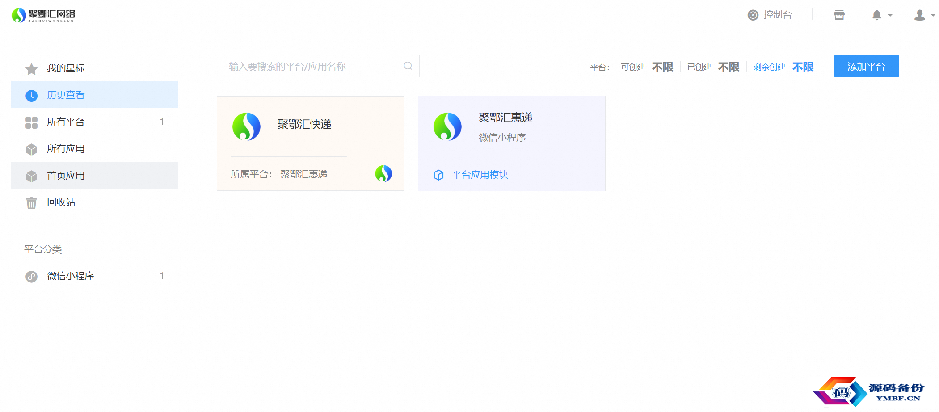Select 所有平台 in sidebar
This screenshot has height=412, width=939.
point(94,122)
